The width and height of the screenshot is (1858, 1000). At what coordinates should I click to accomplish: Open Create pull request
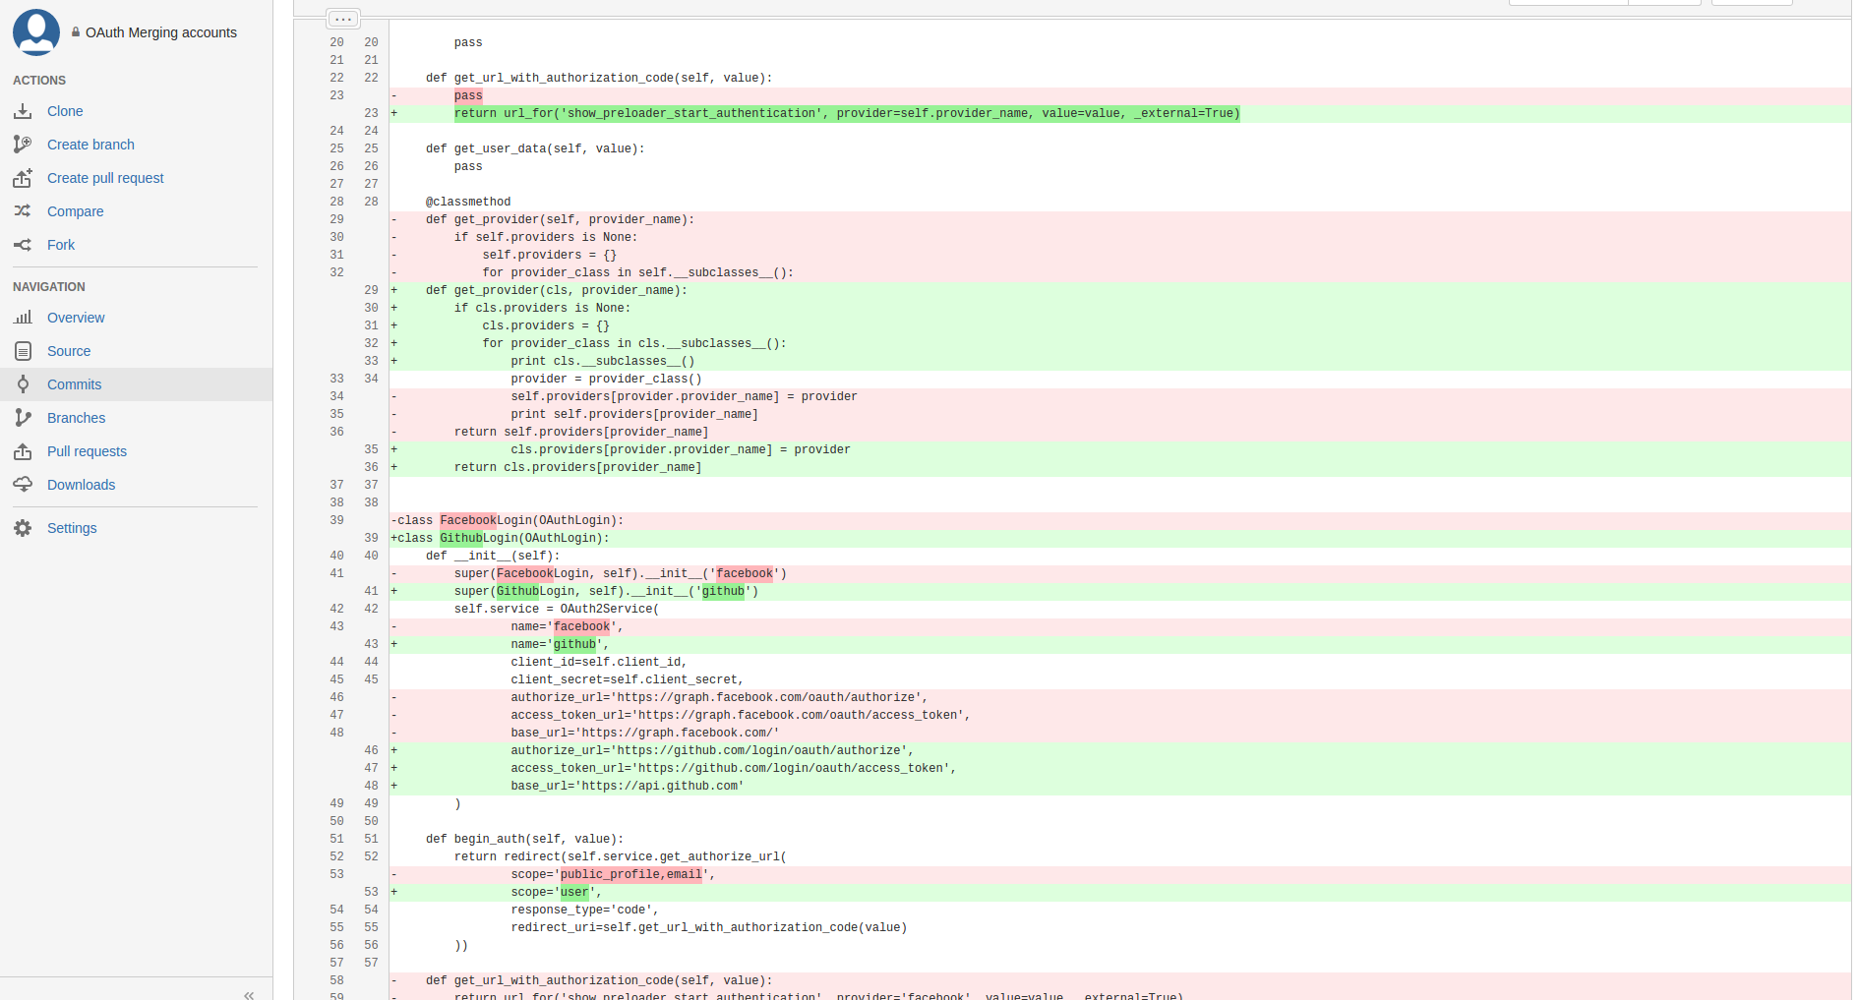pos(105,178)
